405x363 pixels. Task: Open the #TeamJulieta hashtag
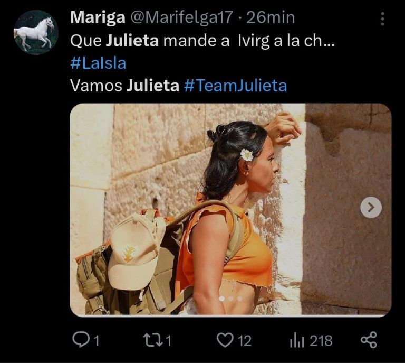pyautogui.click(x=235, y=86)
